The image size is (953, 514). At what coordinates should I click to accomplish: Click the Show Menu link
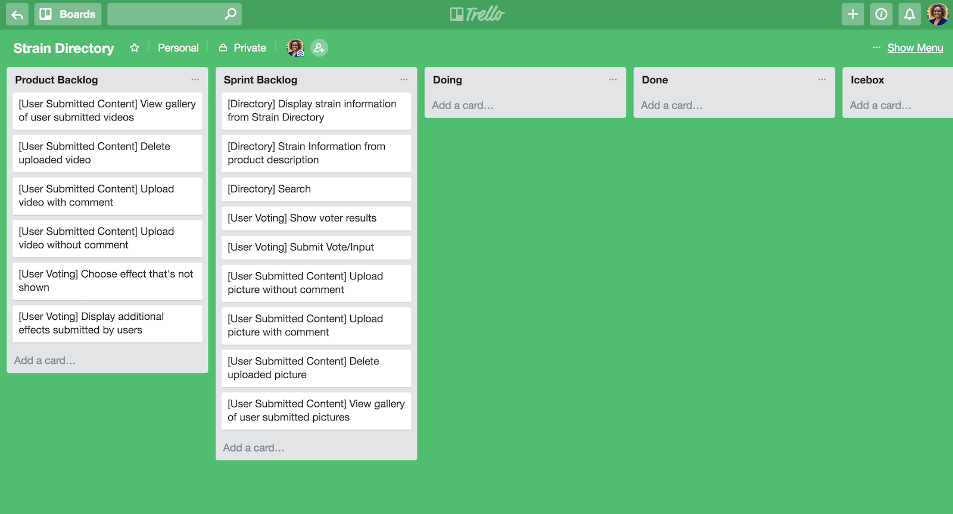point(915,48)
